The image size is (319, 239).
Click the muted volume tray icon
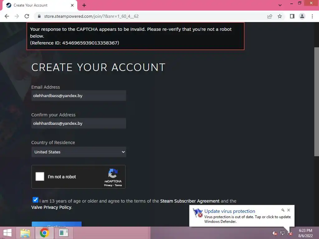(x=274, y=233)
